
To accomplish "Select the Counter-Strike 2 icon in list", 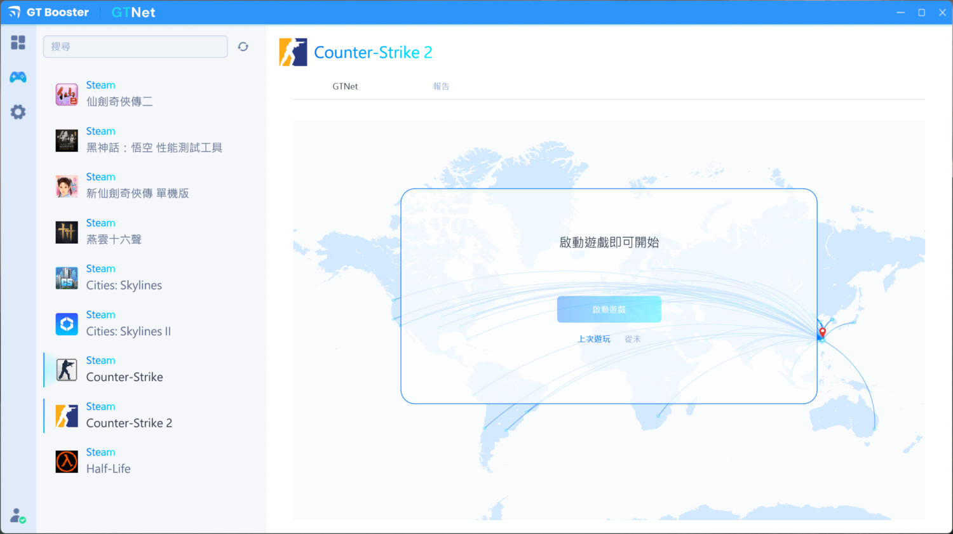I will point(67,416).
